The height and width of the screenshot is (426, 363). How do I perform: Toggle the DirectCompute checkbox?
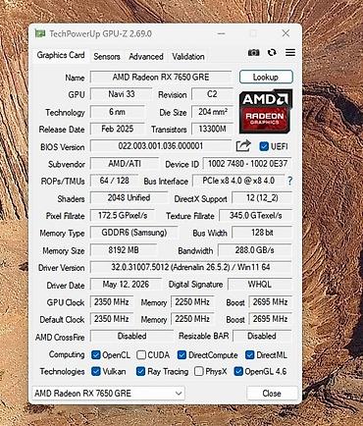click(181, 355)
